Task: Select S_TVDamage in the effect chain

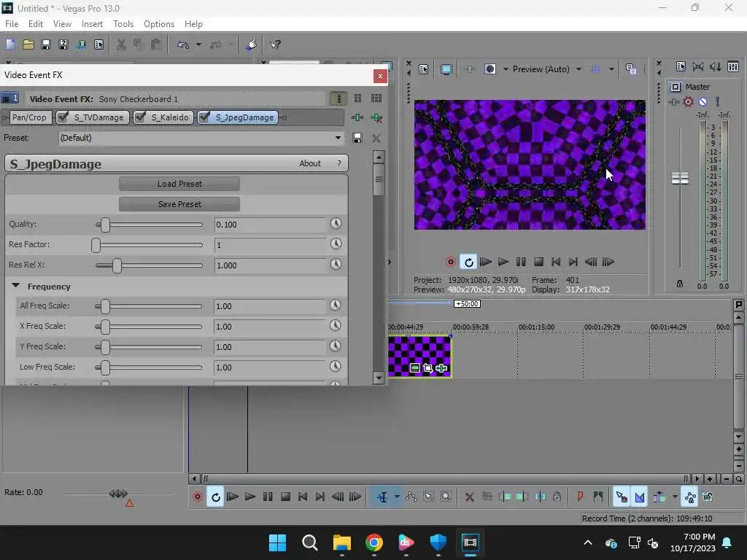Action: click(98, 117)
